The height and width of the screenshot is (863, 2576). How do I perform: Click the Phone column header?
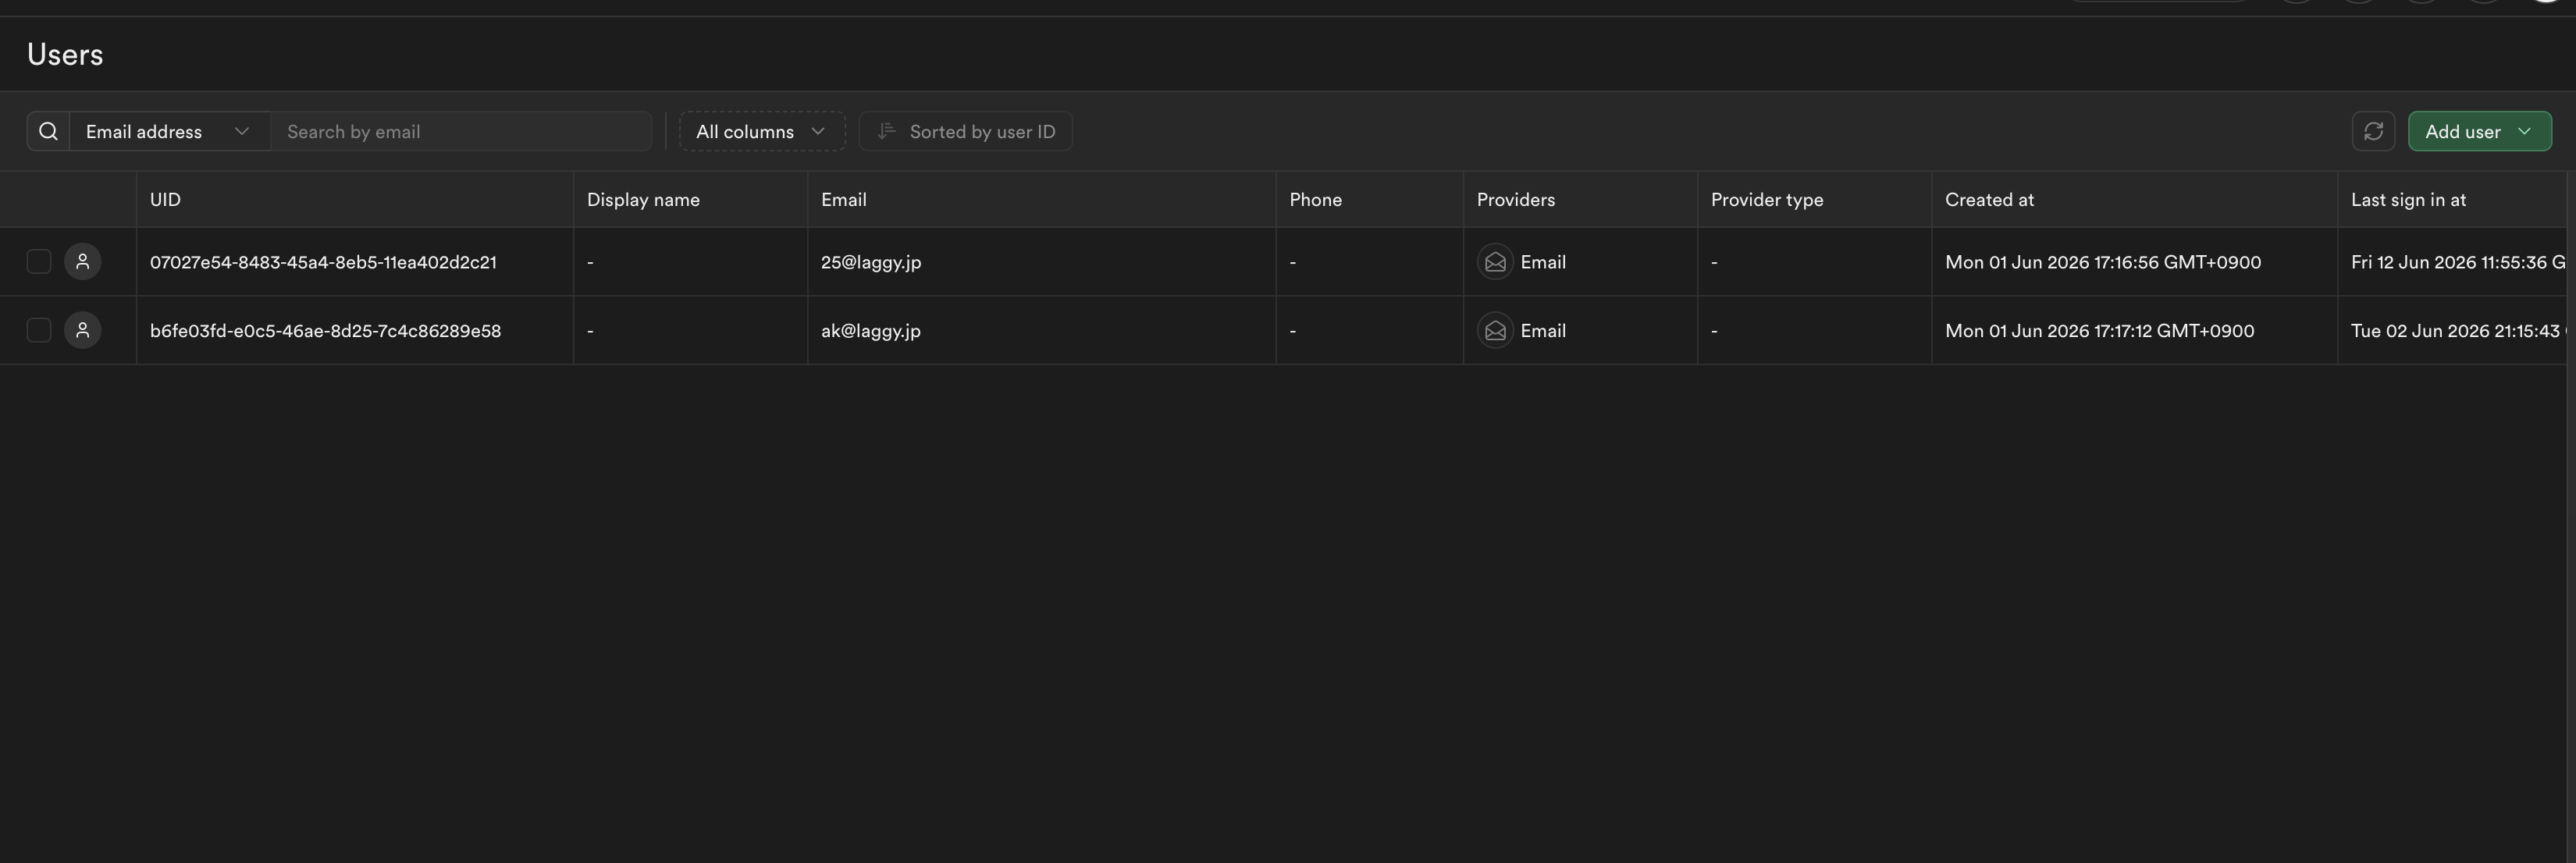pos(1369,199)
